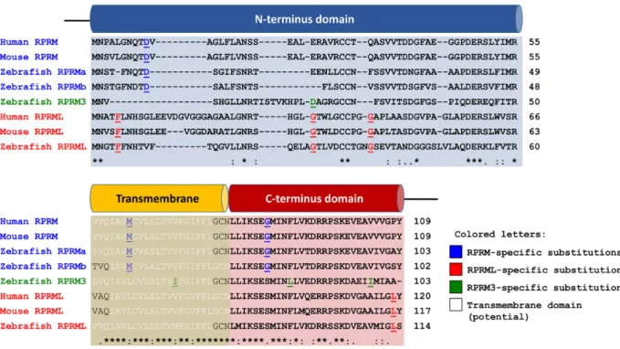
Task: Click residue count 103 for Zebrafish RPRM3
Action: pos(422,281)
